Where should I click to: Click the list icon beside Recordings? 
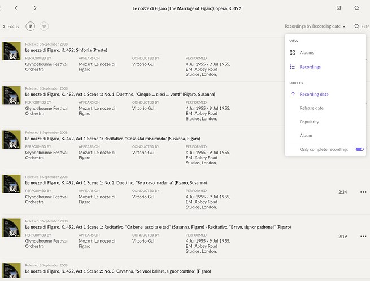pos(293,67)
